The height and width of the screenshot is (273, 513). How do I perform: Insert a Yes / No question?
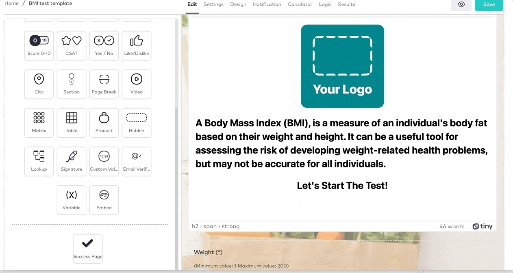coord(104,45)
